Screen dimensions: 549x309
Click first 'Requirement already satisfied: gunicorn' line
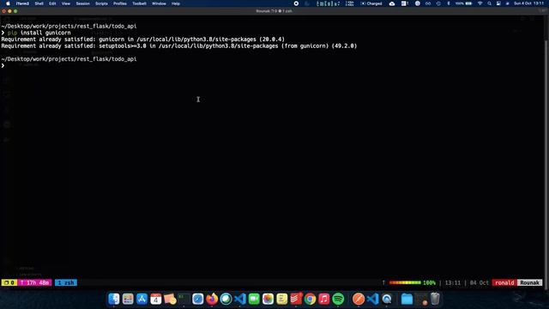coord(143,39)
